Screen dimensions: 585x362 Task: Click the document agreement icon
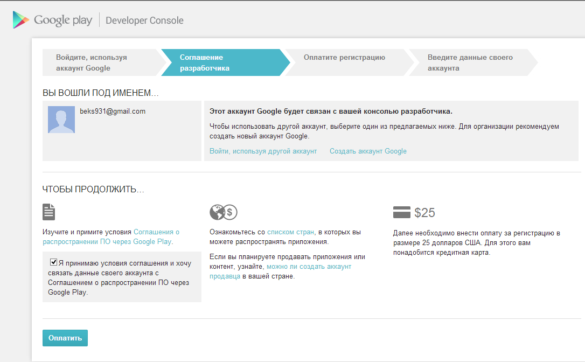(x=49, y=212)
